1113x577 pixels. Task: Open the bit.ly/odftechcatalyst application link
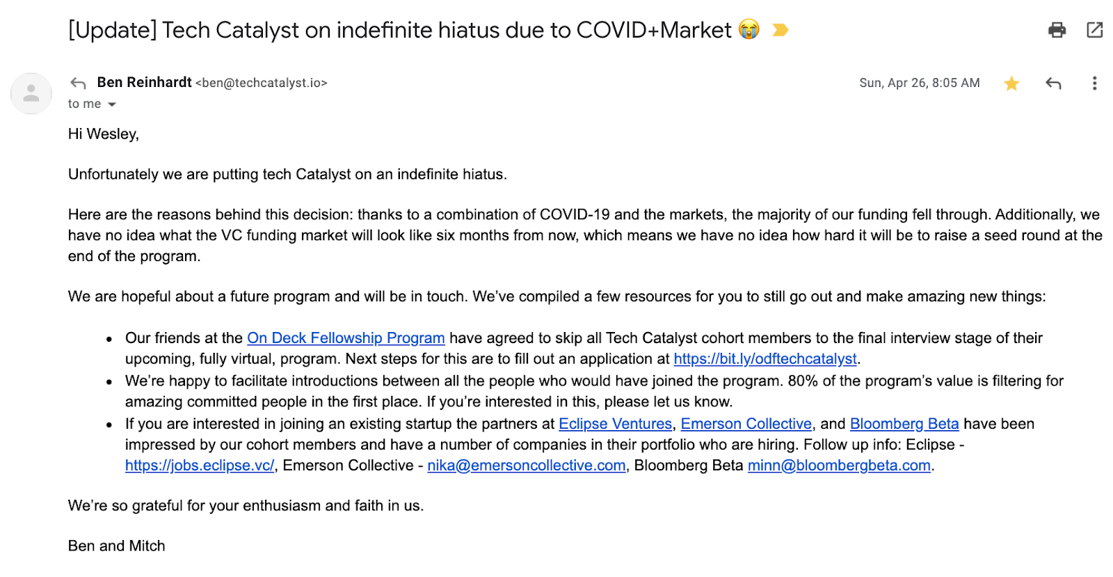point(765,359)
